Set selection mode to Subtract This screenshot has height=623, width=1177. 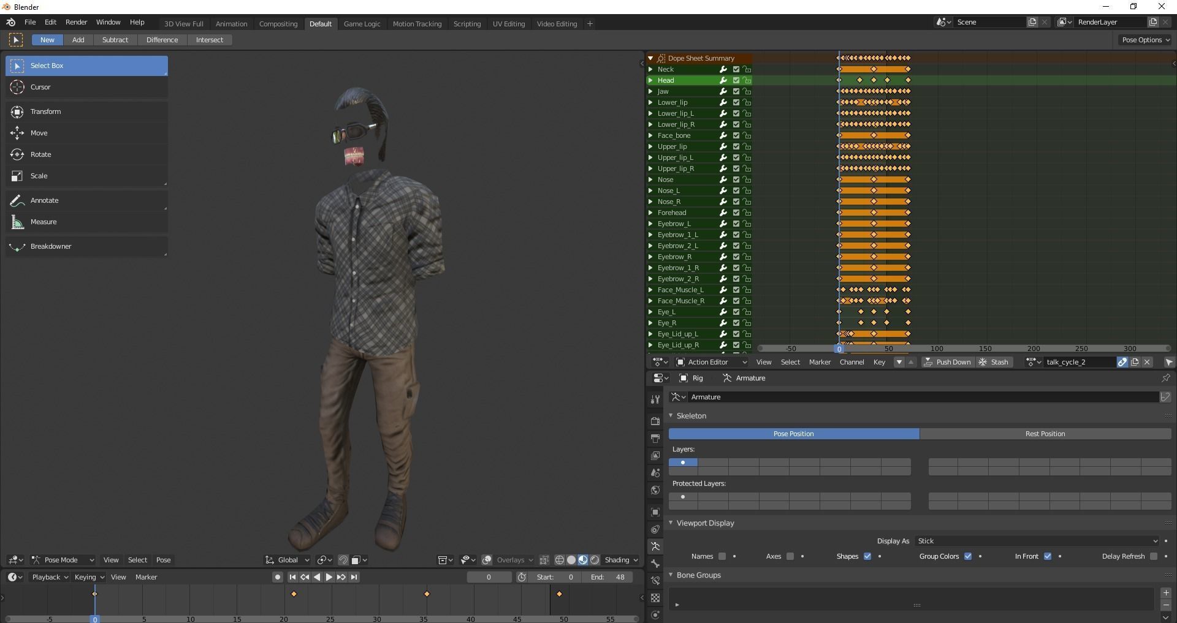115,40
